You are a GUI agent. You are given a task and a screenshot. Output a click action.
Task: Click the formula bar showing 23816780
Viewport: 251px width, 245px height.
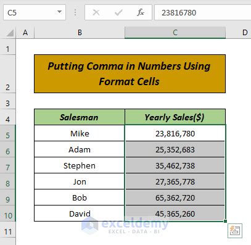coord(203,12)
